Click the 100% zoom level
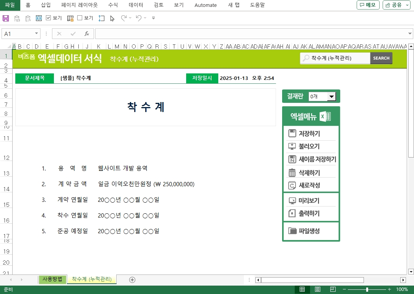The width and height of the screenshot is (414, 294). pos(402,289)
